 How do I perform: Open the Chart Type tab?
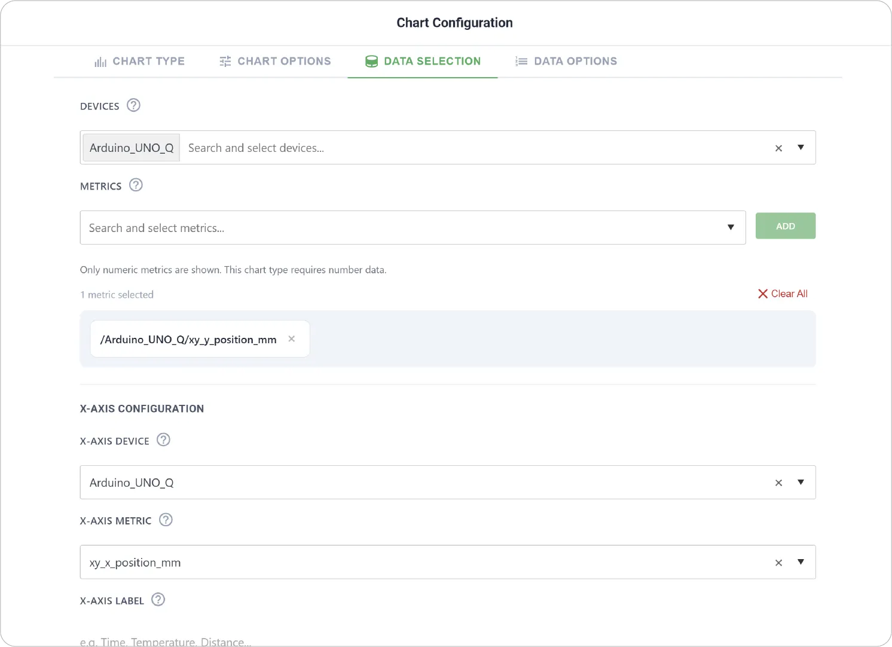pyautogui.click(x=139, y=61)
